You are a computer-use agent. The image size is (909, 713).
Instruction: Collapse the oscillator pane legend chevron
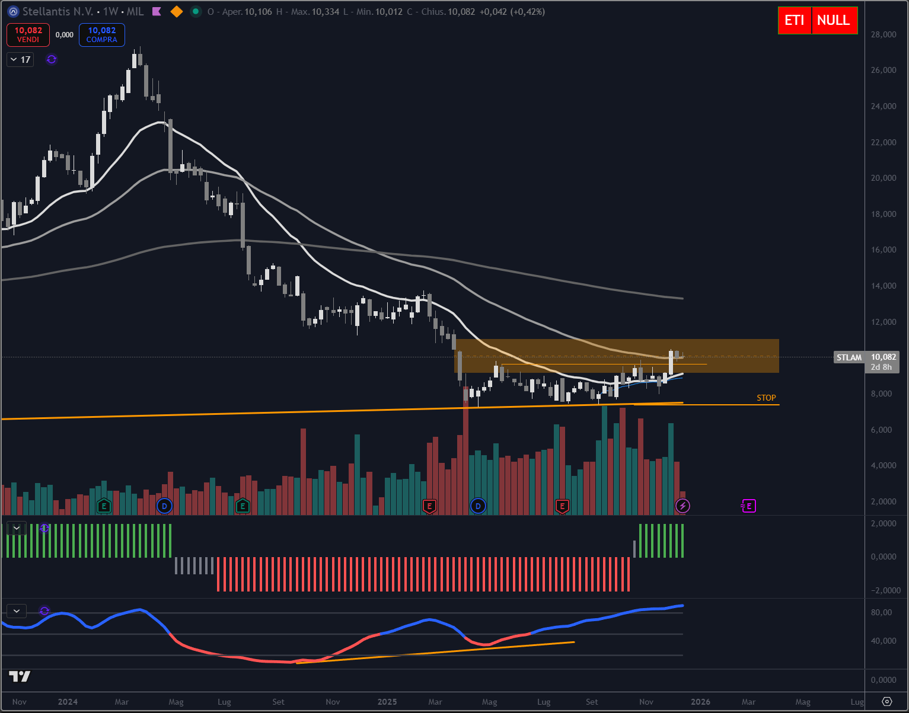(17, 610)
